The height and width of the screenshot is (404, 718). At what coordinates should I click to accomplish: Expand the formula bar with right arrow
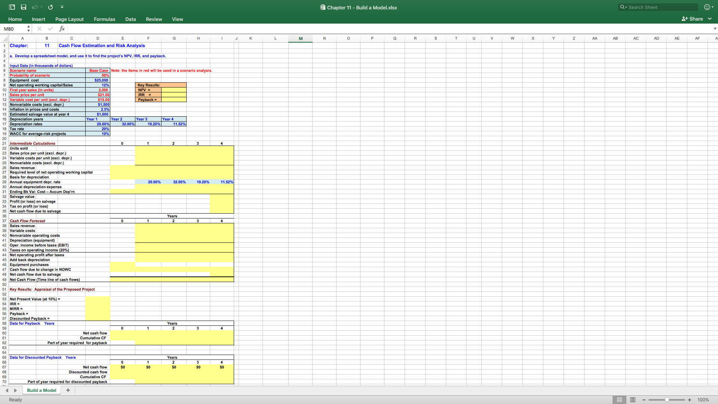(x=715, y=29)
